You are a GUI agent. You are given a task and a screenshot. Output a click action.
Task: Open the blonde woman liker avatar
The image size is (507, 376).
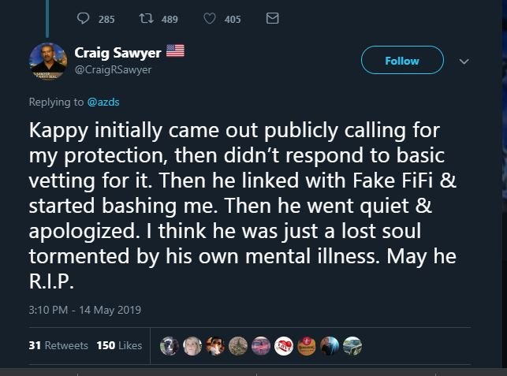(192, 344)
